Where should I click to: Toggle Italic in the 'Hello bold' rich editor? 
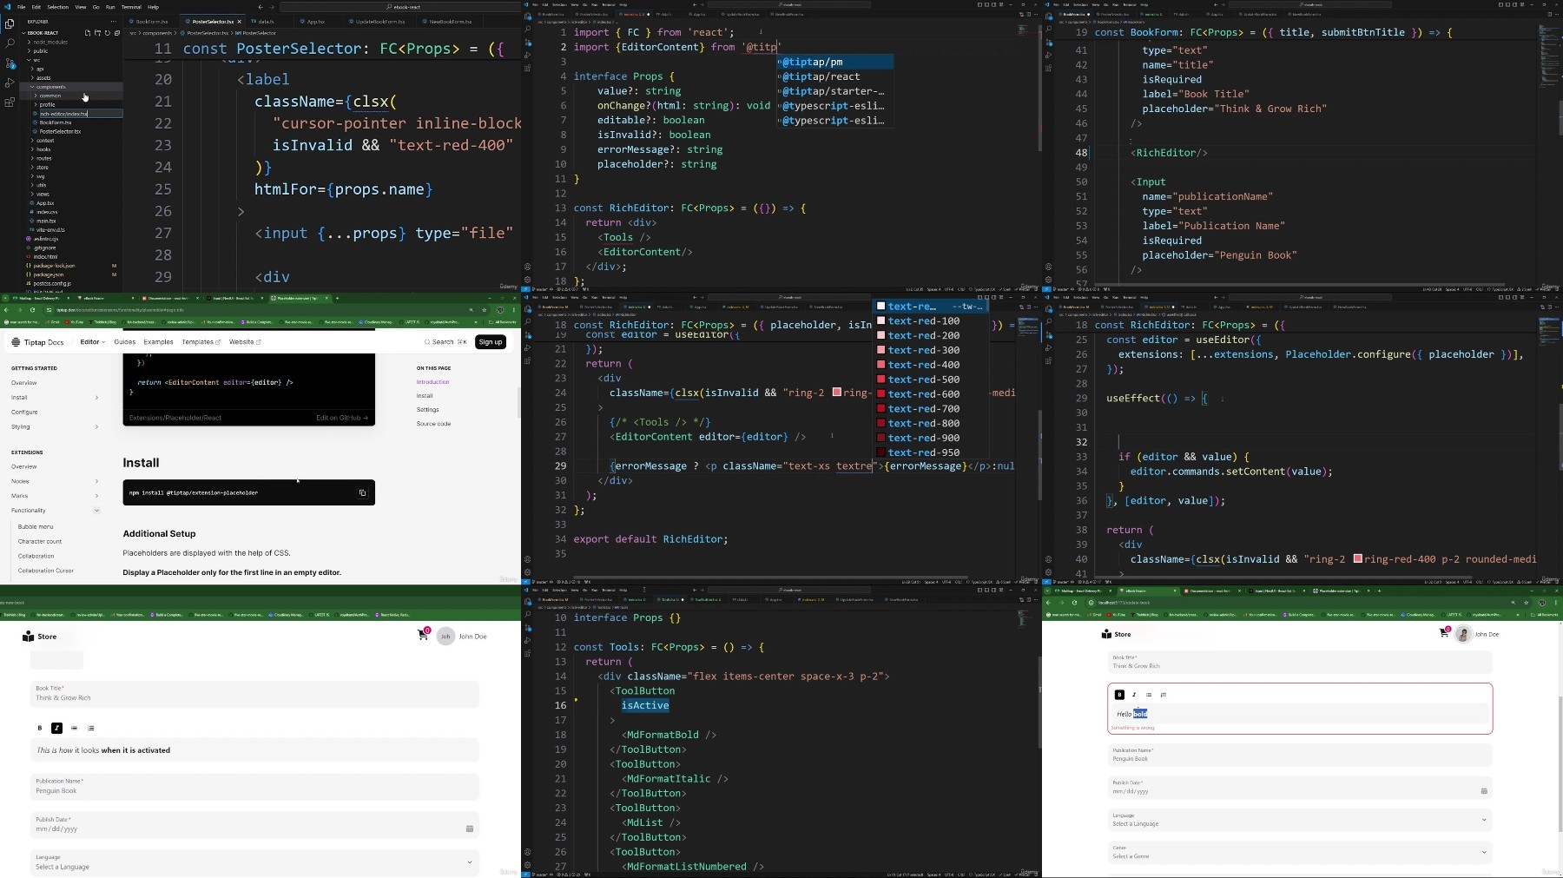tap(1134, 695)
